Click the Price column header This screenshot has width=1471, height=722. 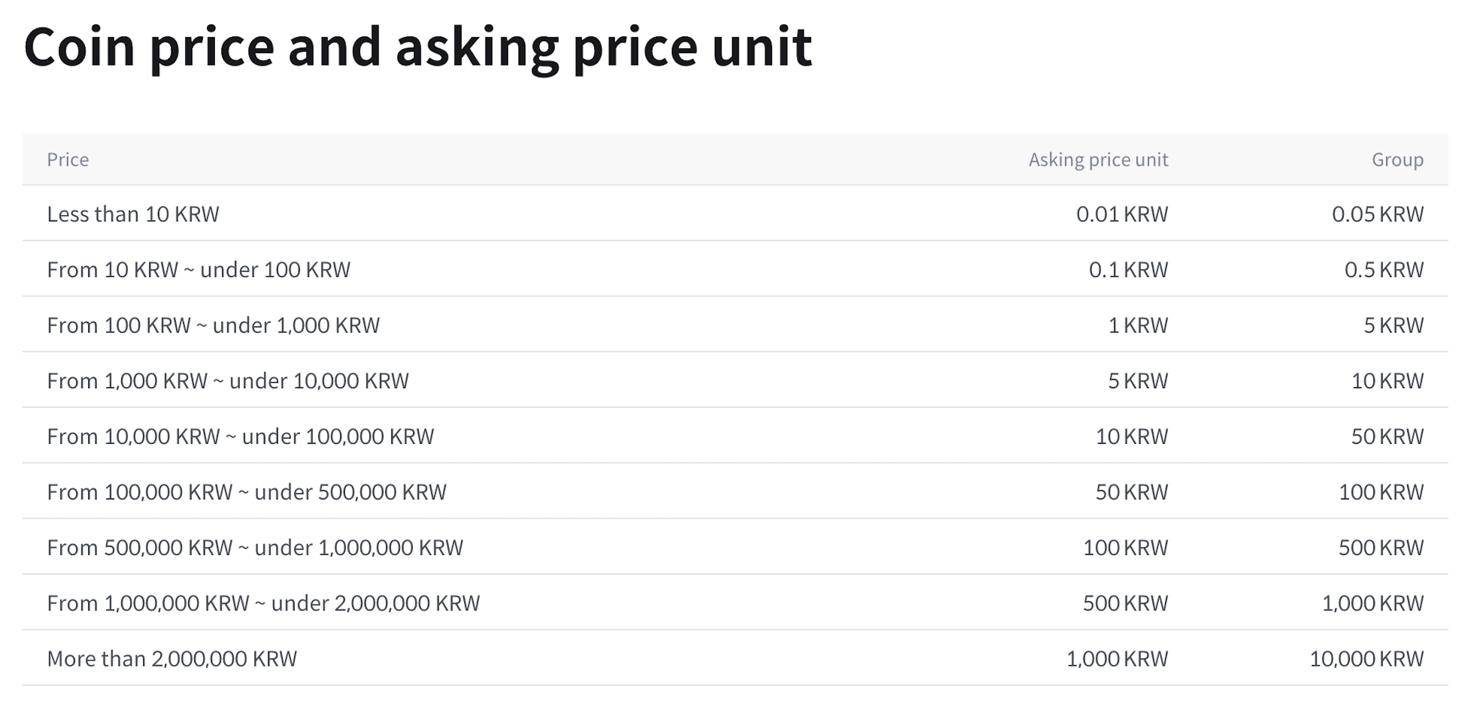pyautogui.click(x=68, y=160)
